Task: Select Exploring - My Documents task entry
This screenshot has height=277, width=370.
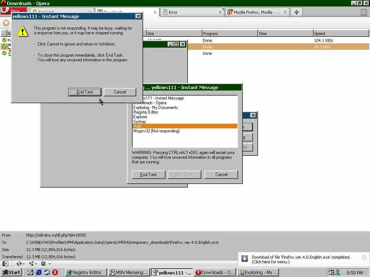Action: 185,107
